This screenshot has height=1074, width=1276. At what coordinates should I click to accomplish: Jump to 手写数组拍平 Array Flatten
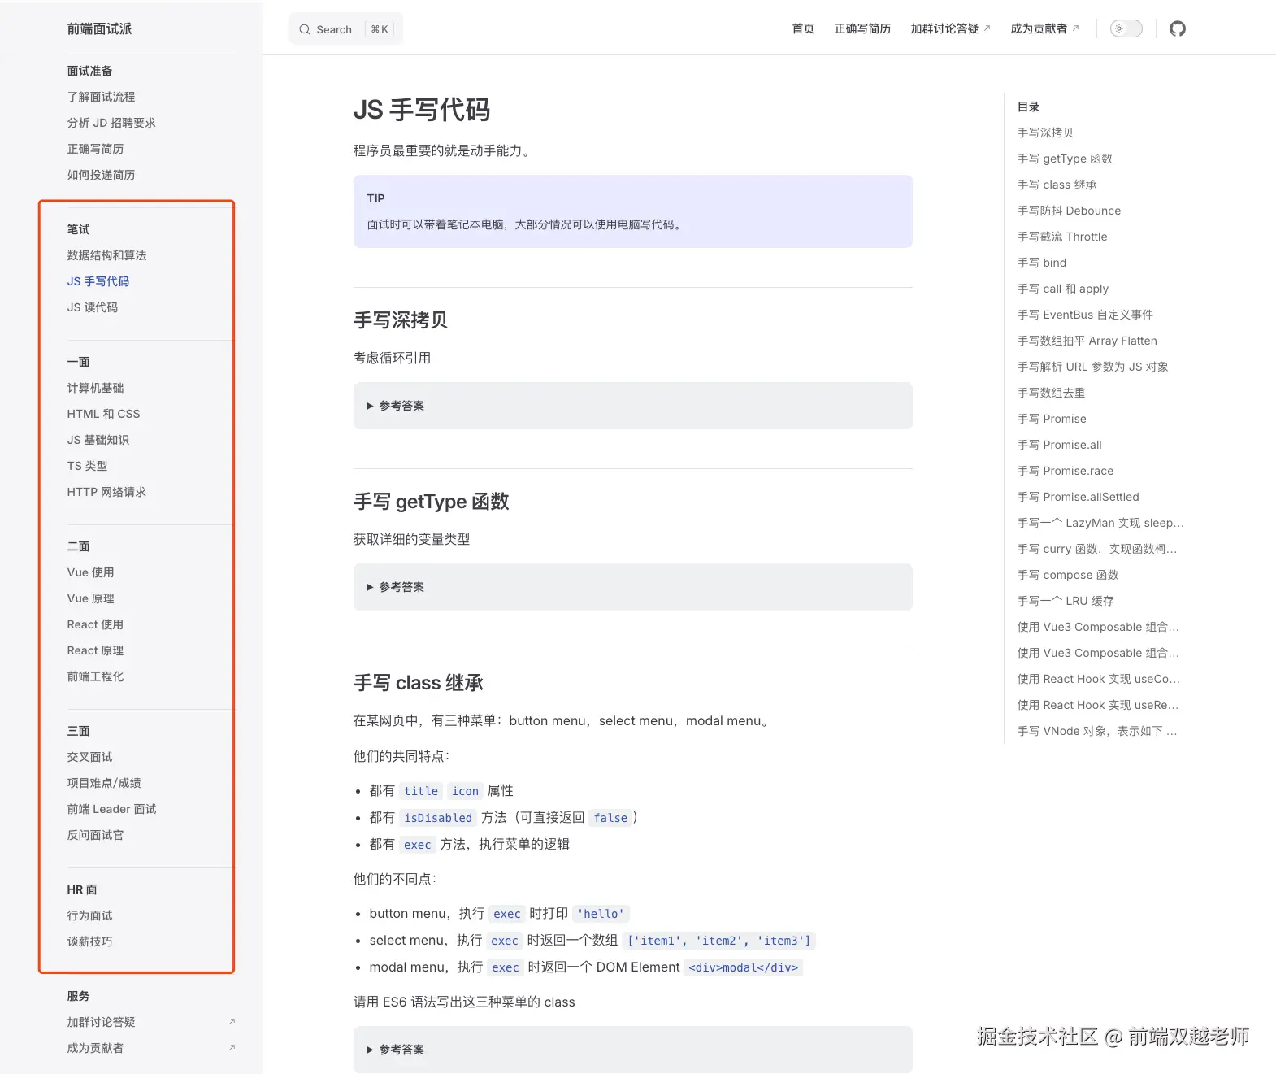coord(1087,341)
